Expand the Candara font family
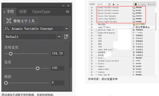This screenshot has height=96, width=159. pyautogui.click(x=96, y=72)
